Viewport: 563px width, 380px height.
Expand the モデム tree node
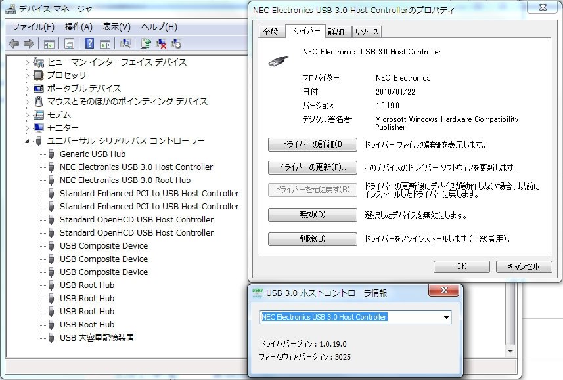click(x=28, y=115)
